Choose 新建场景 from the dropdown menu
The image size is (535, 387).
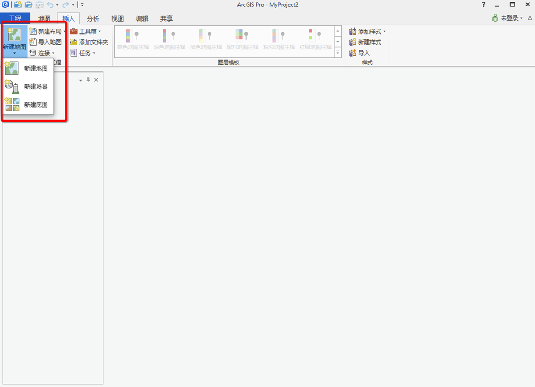pos(28,87)
